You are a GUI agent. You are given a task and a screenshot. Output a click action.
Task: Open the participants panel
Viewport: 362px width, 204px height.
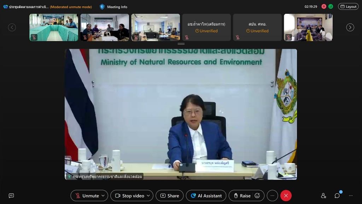[x=323, y=195]
